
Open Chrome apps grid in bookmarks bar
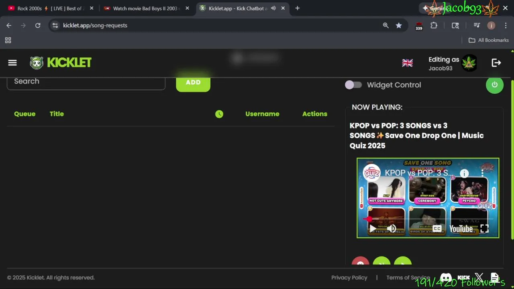(x=8, y=40)
